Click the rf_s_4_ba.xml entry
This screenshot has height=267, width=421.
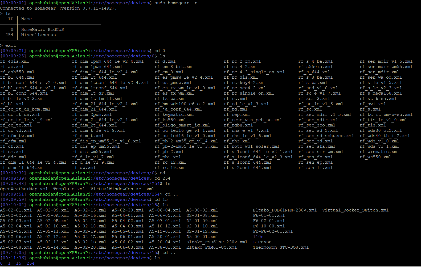tap(316, 61)
